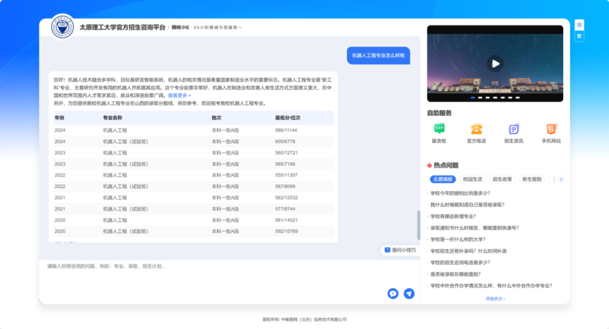Open question 学校有哪些新增专业?
Viewport: 609px width, 329px height.
453,216
